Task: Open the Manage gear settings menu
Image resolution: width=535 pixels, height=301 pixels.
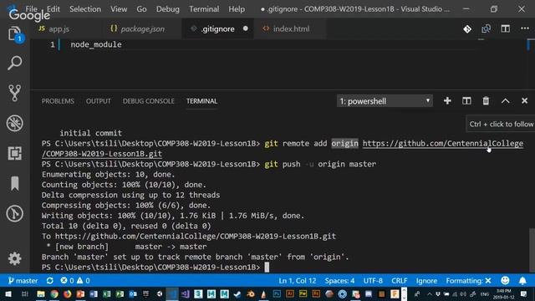Action: tap(15, 258)
